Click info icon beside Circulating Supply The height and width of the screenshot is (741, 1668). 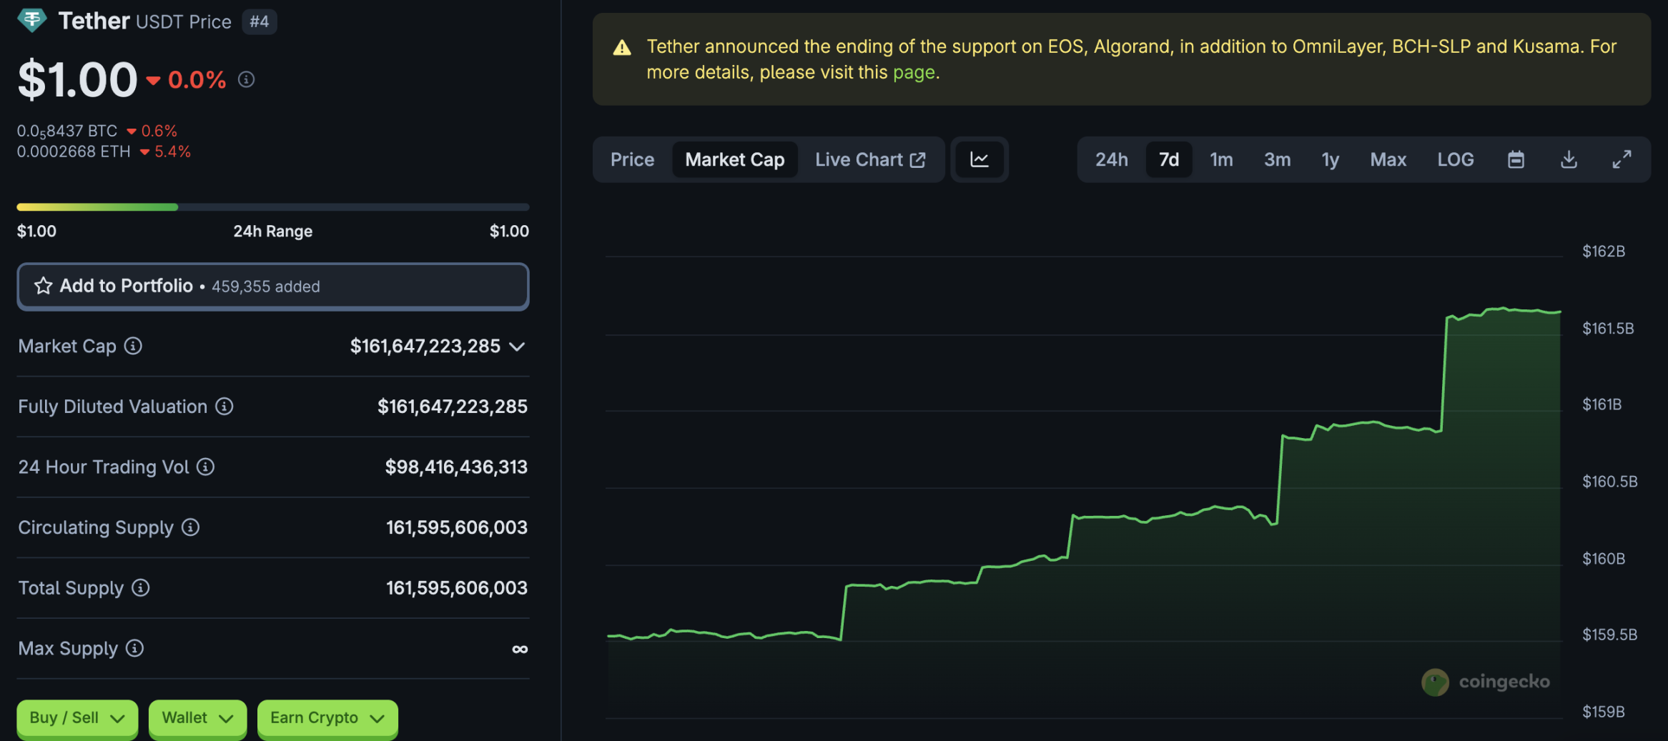(x=190, y=527)
